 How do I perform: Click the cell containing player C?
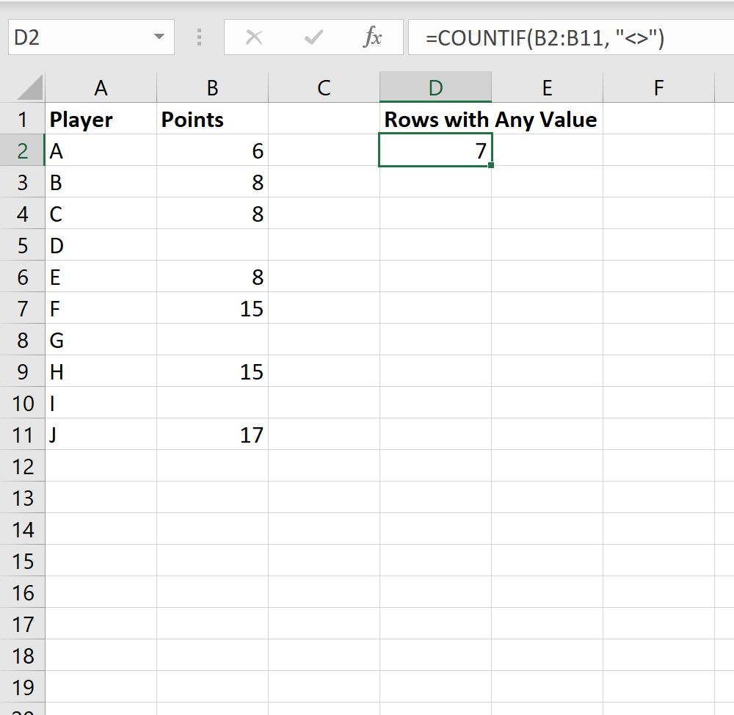tap(101, 214)
